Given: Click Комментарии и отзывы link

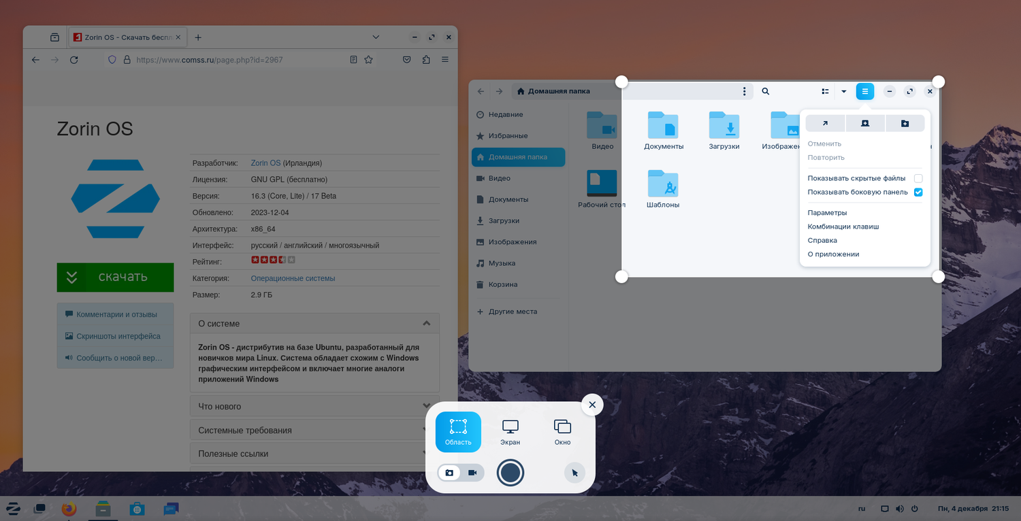Looking at the screenshot, I should point(116,314).
